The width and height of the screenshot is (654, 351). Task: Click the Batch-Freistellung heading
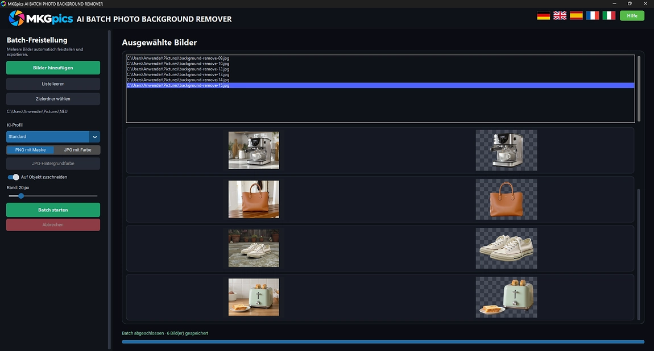[x=37, y=40]
